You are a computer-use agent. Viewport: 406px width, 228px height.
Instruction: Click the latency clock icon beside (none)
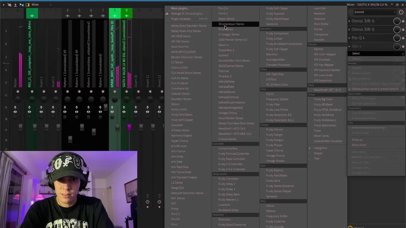(401, 12)
